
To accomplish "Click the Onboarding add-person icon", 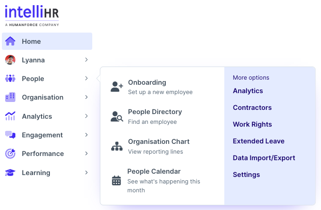I will coord(116,87).
